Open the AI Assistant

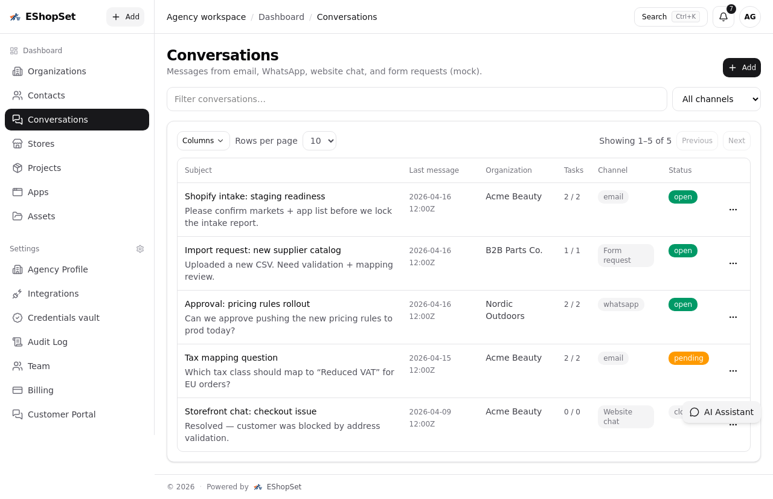(722, 412)
